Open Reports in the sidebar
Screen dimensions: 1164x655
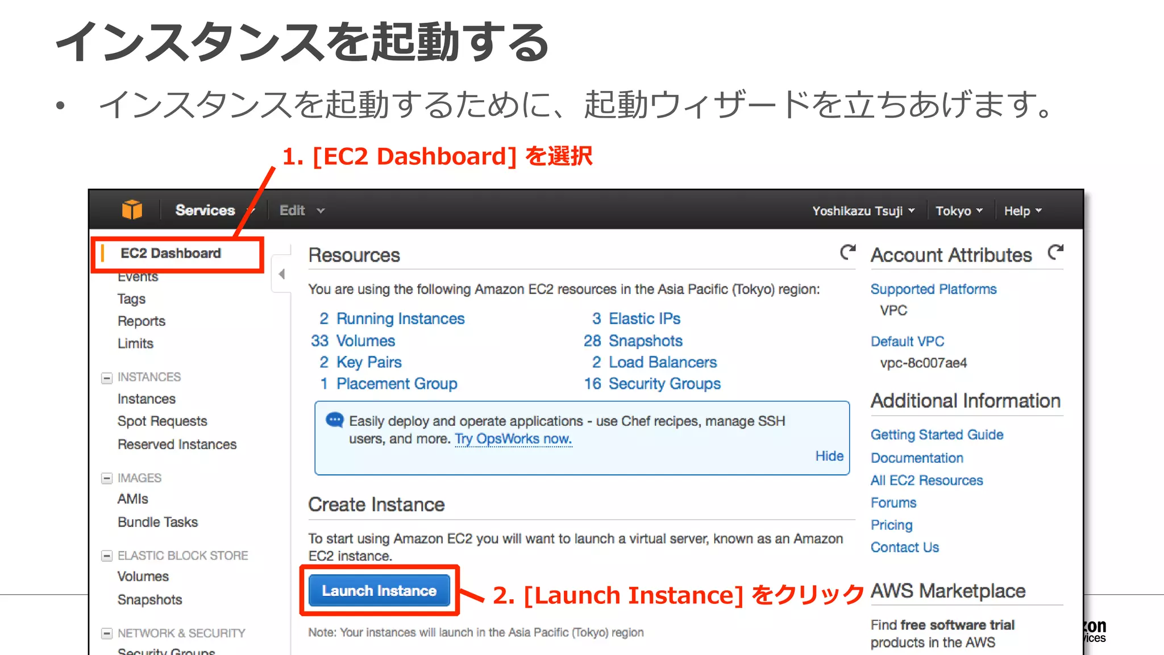click(142, 321)
